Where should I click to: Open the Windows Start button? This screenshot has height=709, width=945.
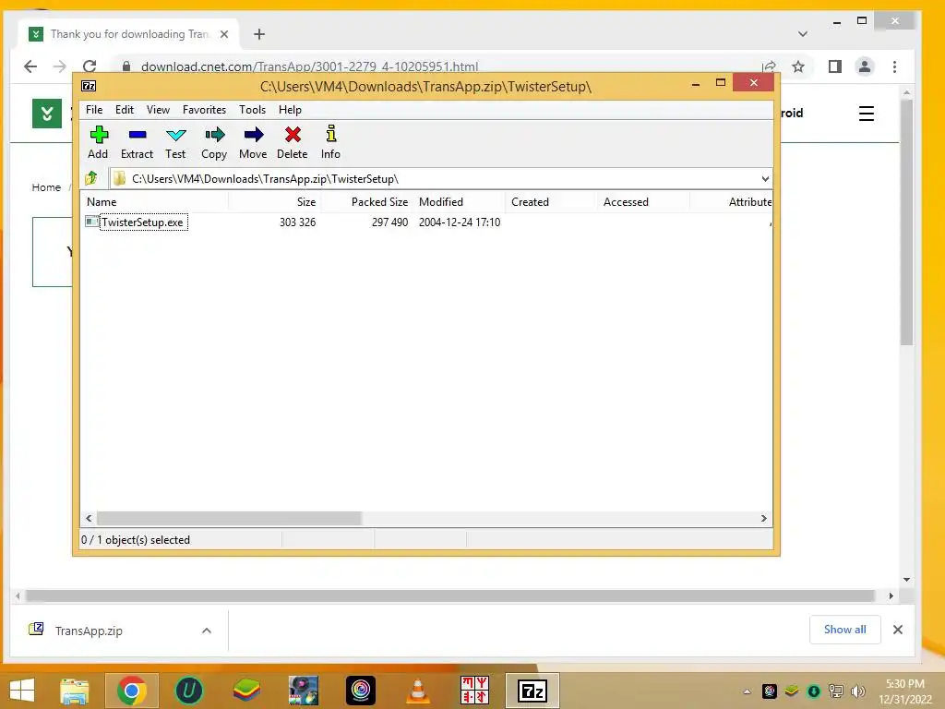[x=22, y=691]
